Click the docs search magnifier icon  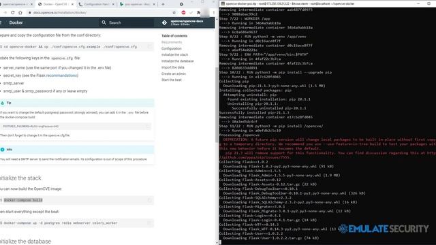click(104, 22)
